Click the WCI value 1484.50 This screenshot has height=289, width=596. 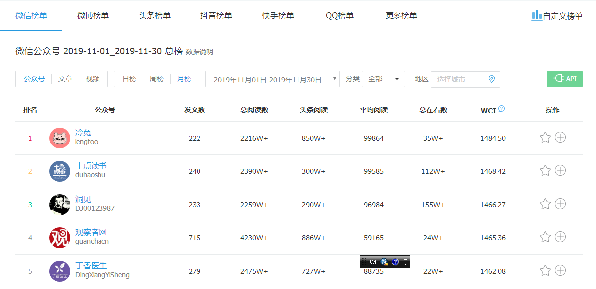493,138
